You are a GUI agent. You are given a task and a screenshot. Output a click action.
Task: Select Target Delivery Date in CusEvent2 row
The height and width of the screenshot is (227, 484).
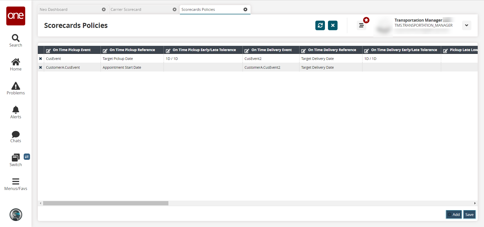coord(331,59)
